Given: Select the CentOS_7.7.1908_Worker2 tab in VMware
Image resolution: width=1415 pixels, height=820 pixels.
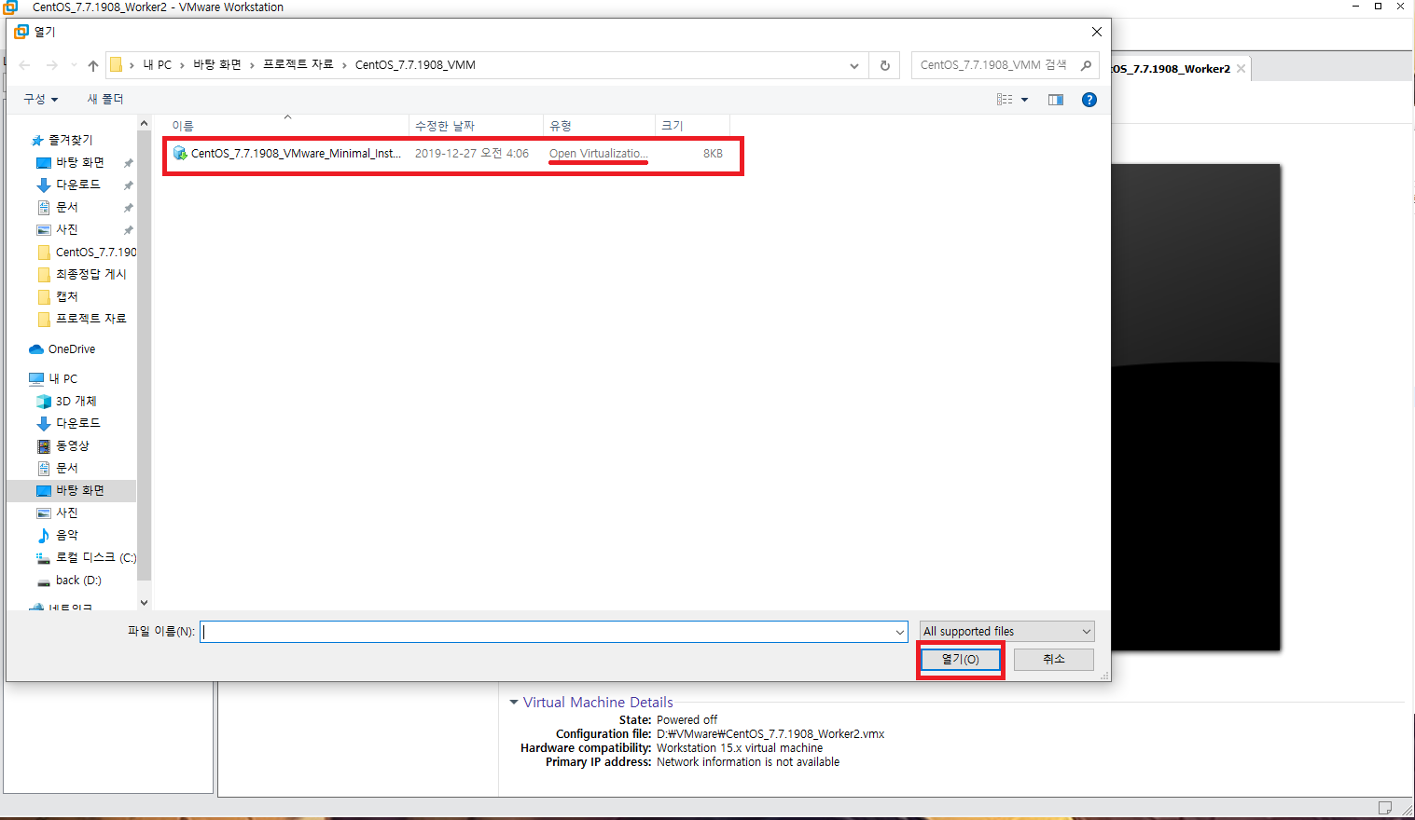Looking at the screenshot, I should [1172, 69].
